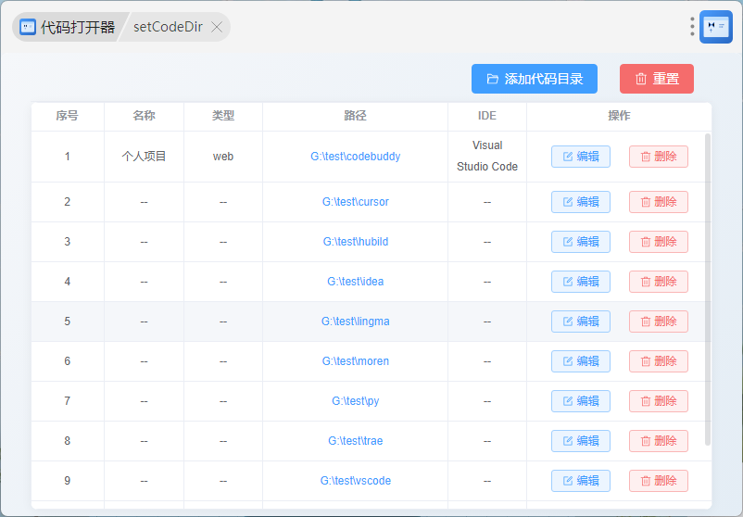This screenshot has height=517, width=743.
Task: Delete the G:\test\codebuddy row
Action: pyautogui.click(x=658, y=157)
